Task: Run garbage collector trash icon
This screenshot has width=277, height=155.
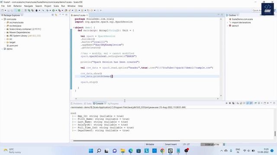Action: [224, 145]
